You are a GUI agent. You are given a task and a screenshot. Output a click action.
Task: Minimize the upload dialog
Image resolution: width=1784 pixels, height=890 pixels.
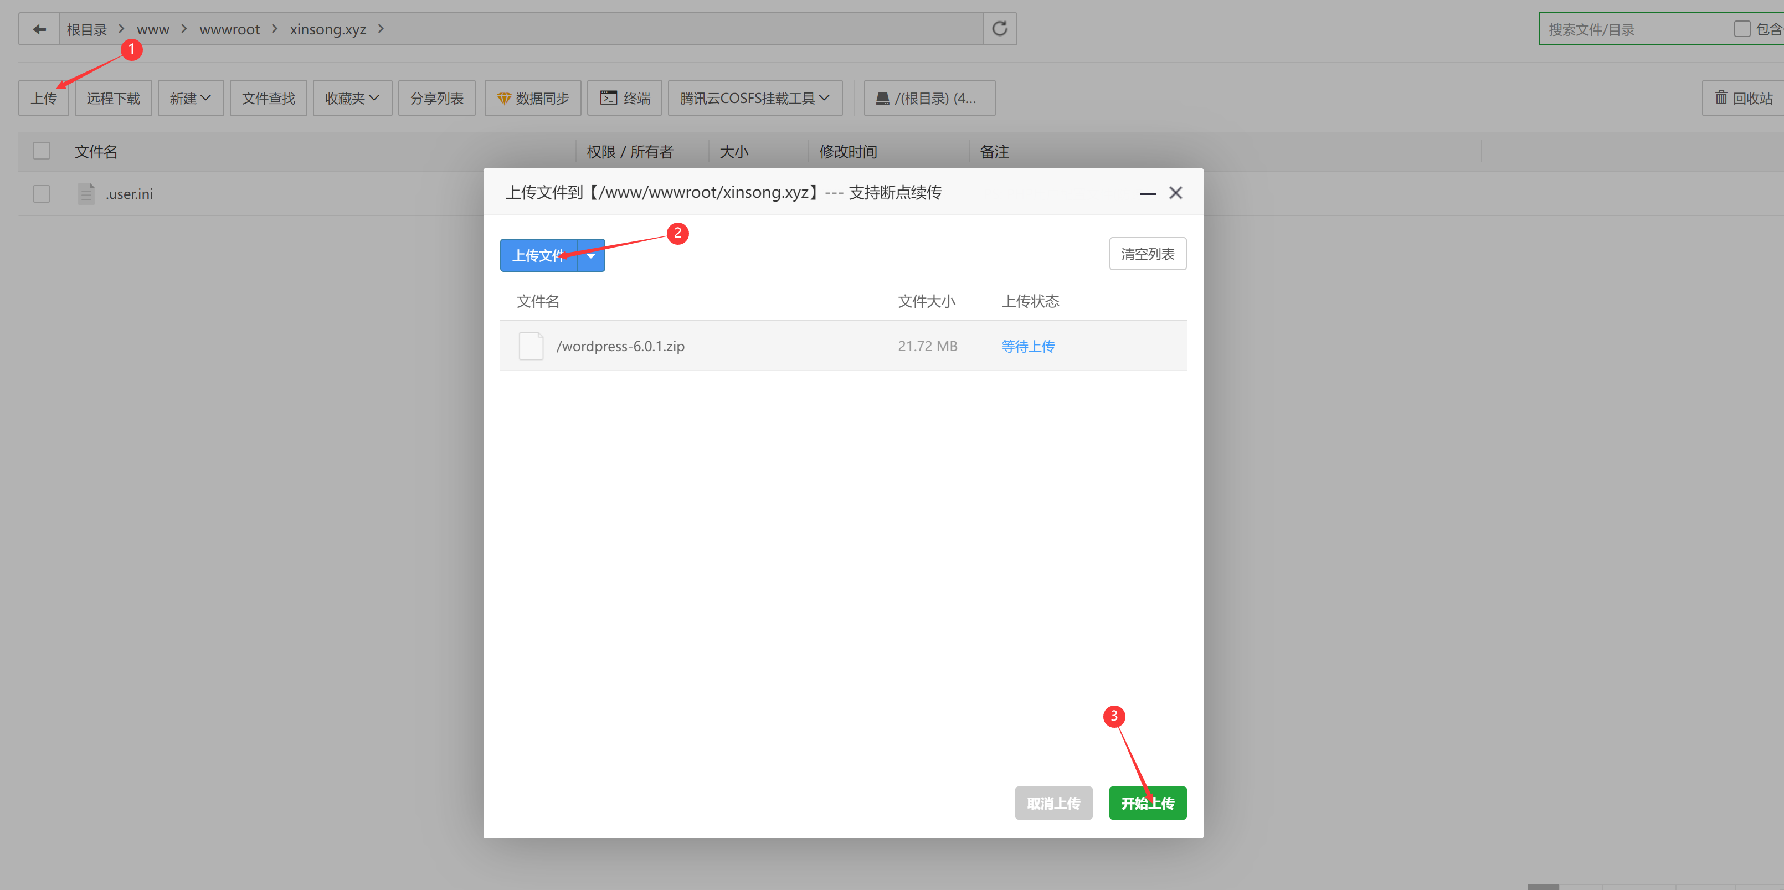[1148, 193]
